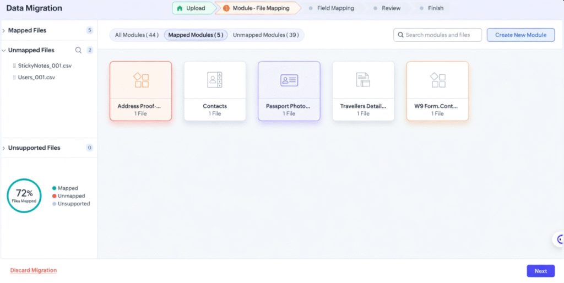This screenshot has height=283, width=564.
Task: Expand the Unsupported Files section
Action: coord(4,148)
